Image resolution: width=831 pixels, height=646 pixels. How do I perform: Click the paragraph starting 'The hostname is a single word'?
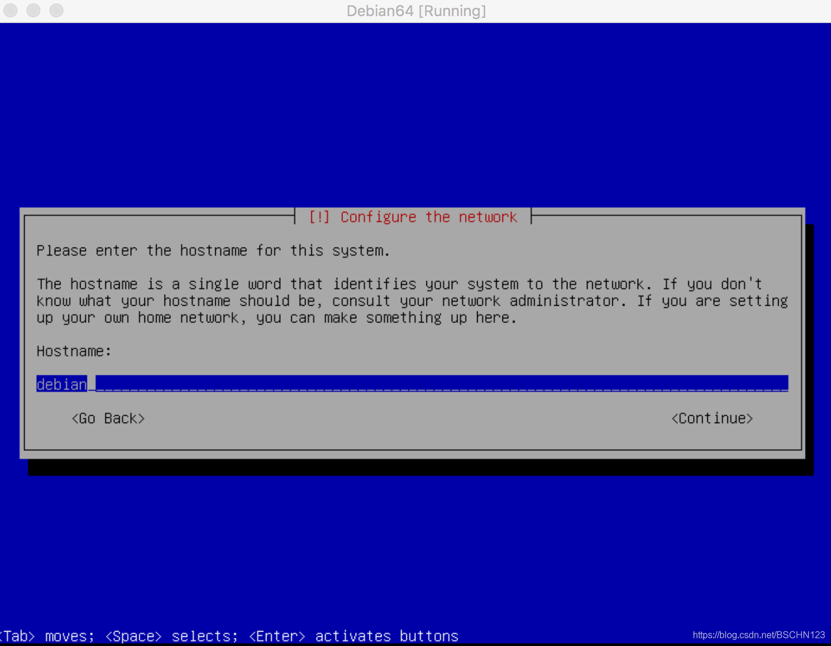[412, 301]
